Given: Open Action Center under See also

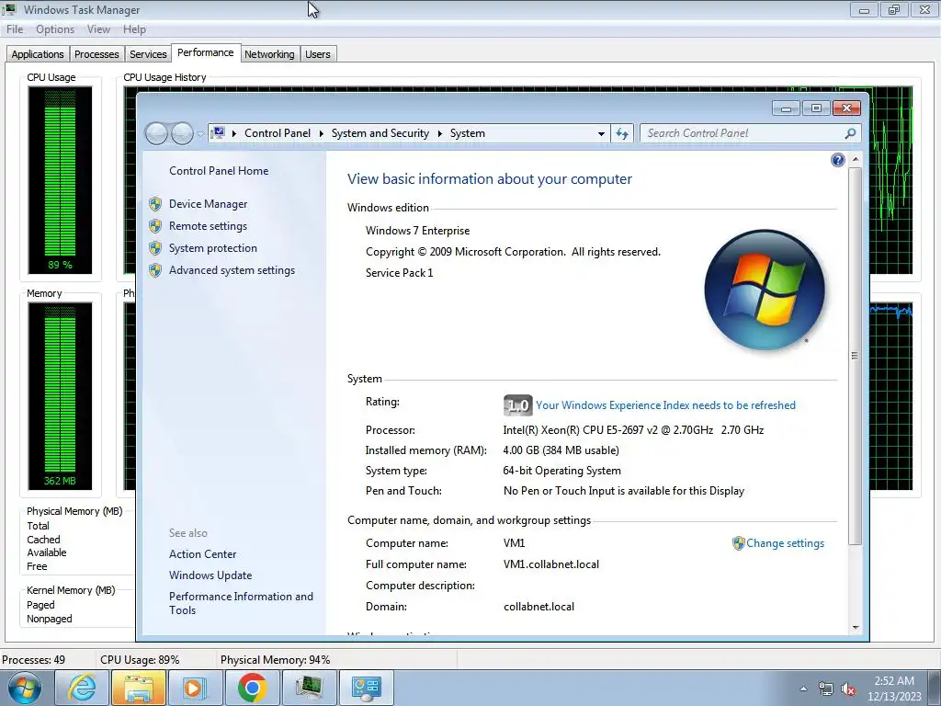Looking at the screenshot, I should tap(202, 554).
